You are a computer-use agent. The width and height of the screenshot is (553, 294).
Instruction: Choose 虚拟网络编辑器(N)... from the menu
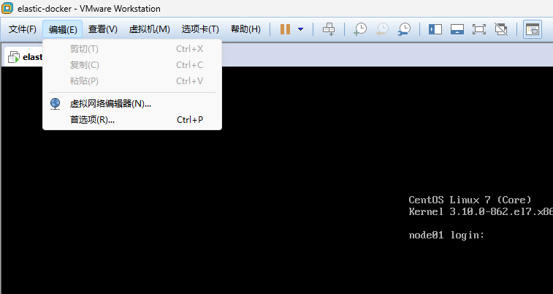(x=132, y=104)
